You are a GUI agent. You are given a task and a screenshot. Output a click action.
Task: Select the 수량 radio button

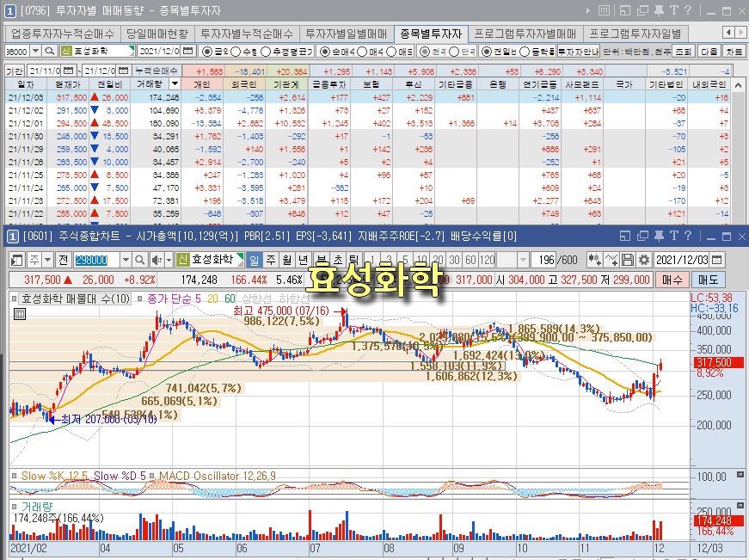[x=236, y=51]
